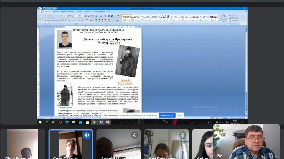Click the Ліда Буранок participant video tile

tap(23, 144)
